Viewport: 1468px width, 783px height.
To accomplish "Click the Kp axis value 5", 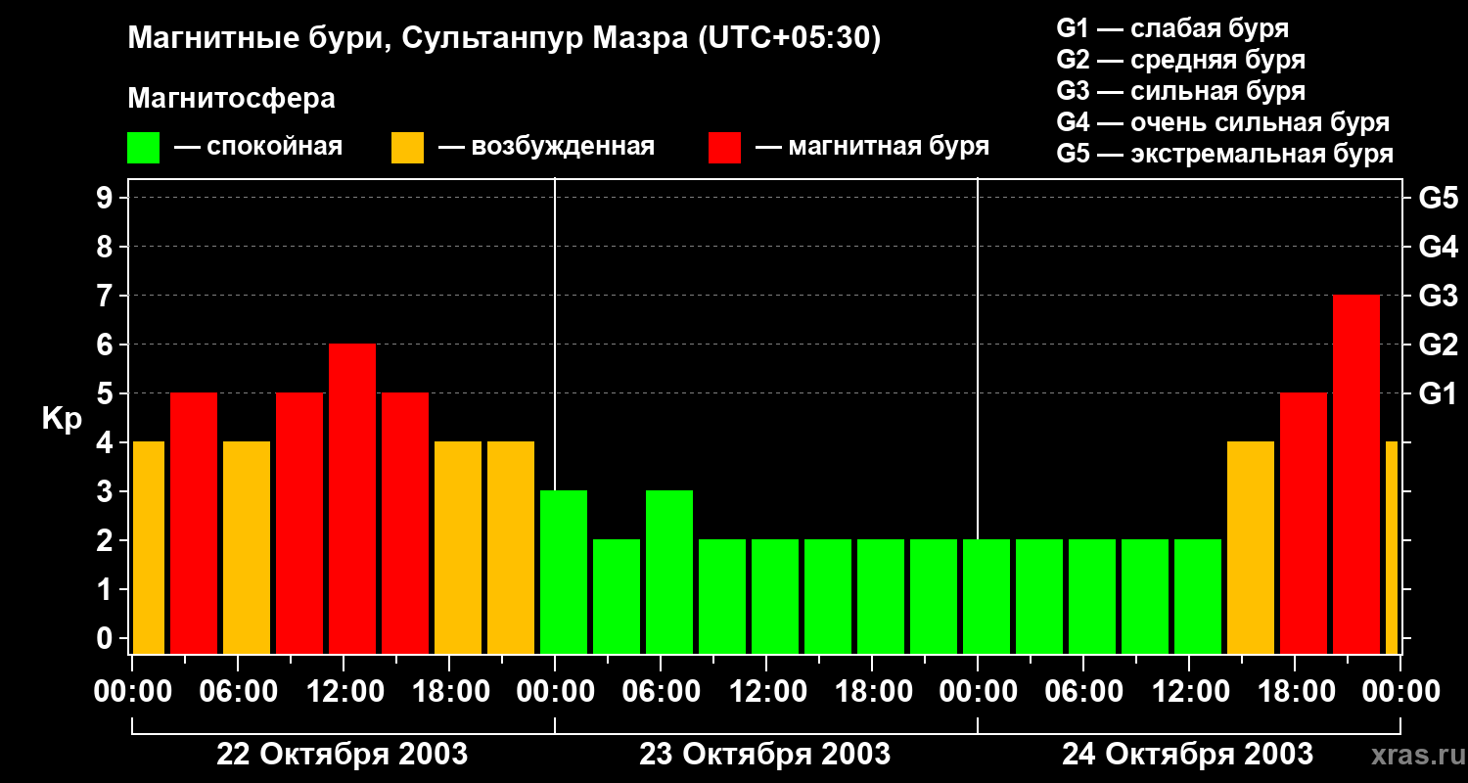I will pyautogui.click(x=107, y=393).
